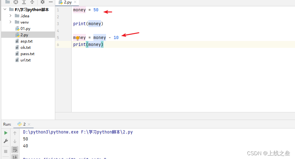Hide the project panel with minus icon
This screenshot has height=159, width=295.
click(x=50, y=2)
